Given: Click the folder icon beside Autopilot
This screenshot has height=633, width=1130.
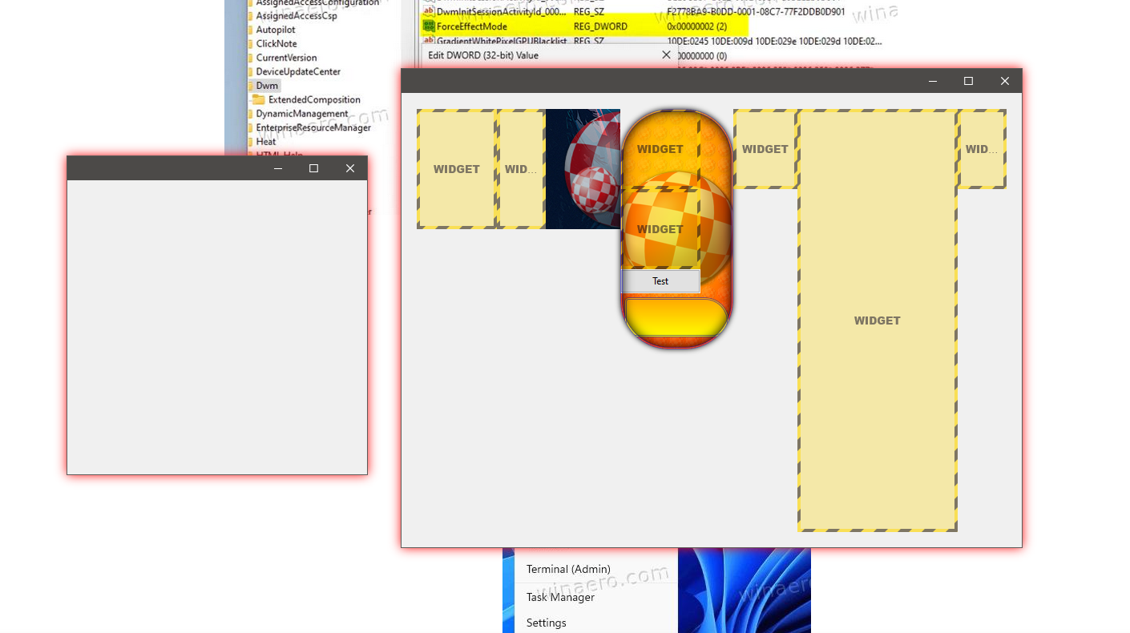Looking at the screenshot, I should pos(251,30).
